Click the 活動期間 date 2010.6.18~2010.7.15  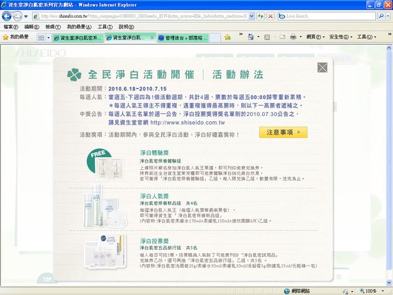click(x=138, y=88)
